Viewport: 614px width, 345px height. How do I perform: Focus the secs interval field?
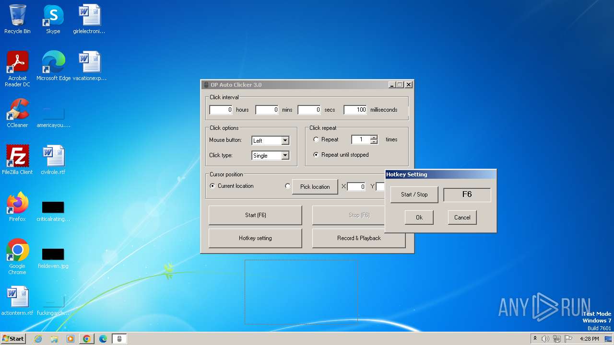309,110
